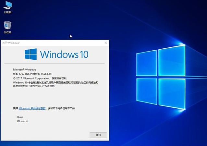Select the 关于"Windows" title bar text

click(x=11, y=43)
